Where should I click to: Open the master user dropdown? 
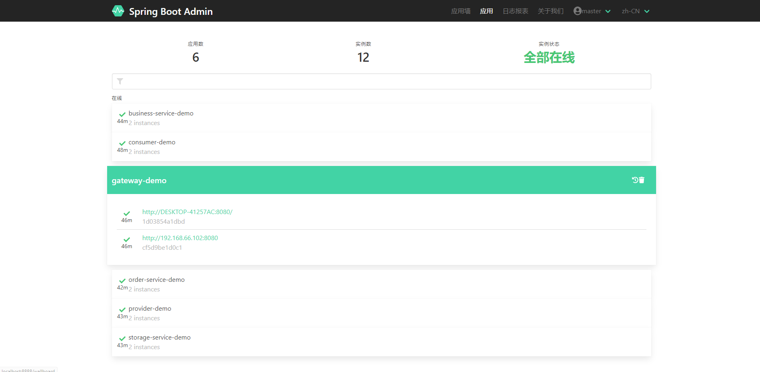pos(592,11)
